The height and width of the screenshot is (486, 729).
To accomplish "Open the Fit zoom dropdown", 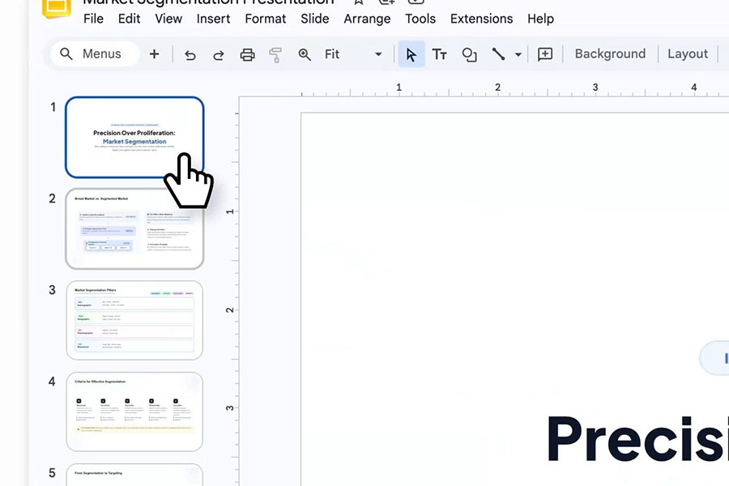I will pos(353,54).
